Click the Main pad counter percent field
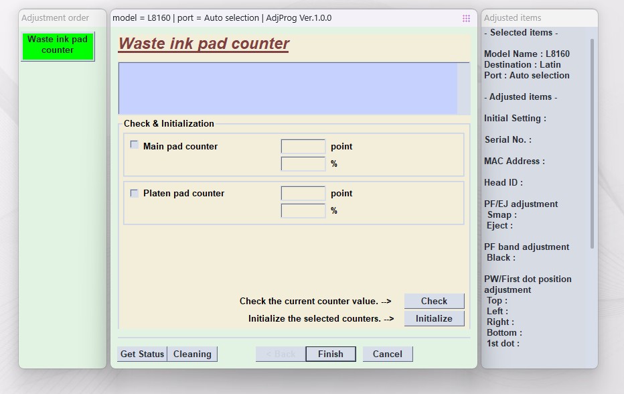Viewport: 624px width, 394px height. click(303, 163)
